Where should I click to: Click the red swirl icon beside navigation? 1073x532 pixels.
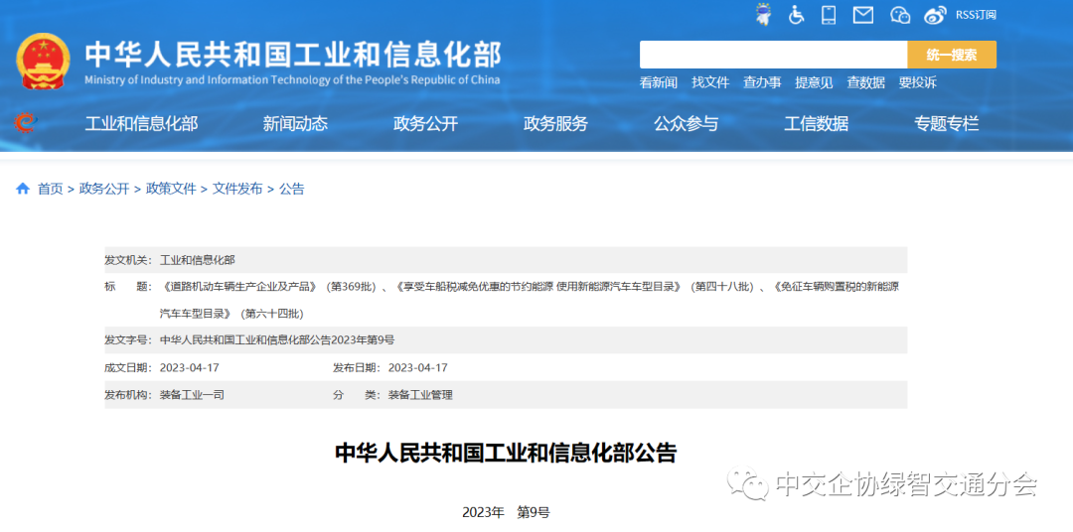coord(25,123)
